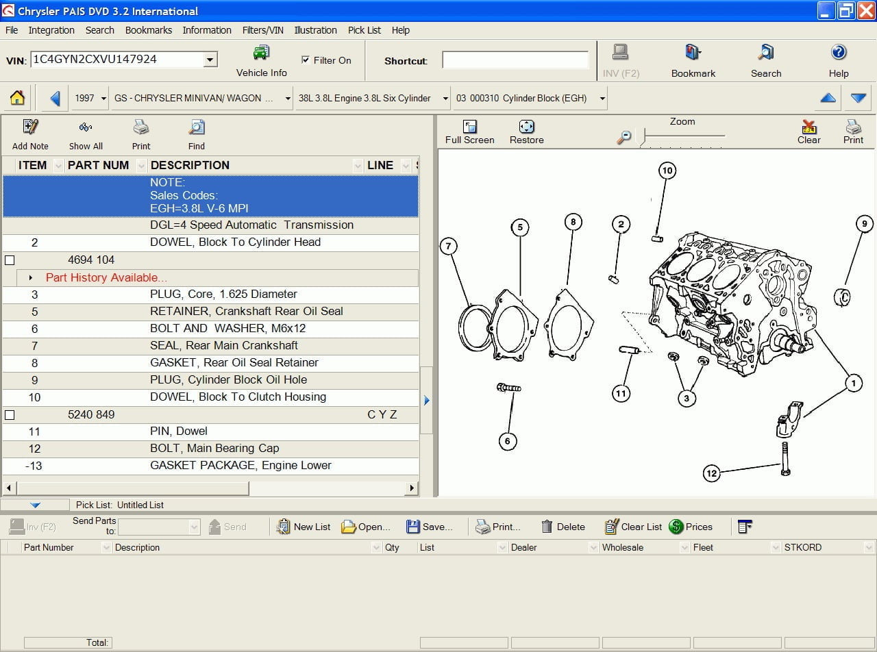Open the File menu
Image resolution: width=877 pixels, height=652 pixels.
[12, 30]
